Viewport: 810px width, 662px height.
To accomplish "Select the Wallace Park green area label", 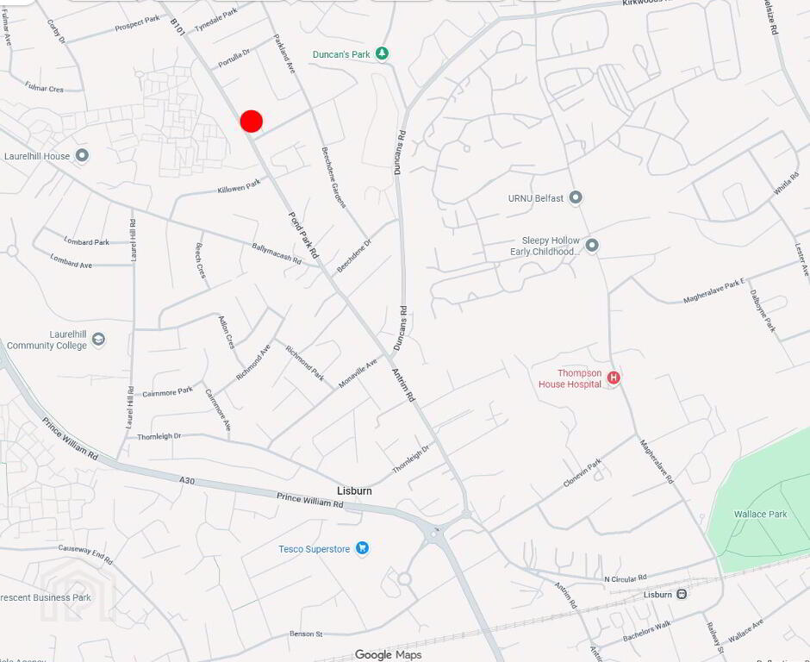I will [760, 515].
